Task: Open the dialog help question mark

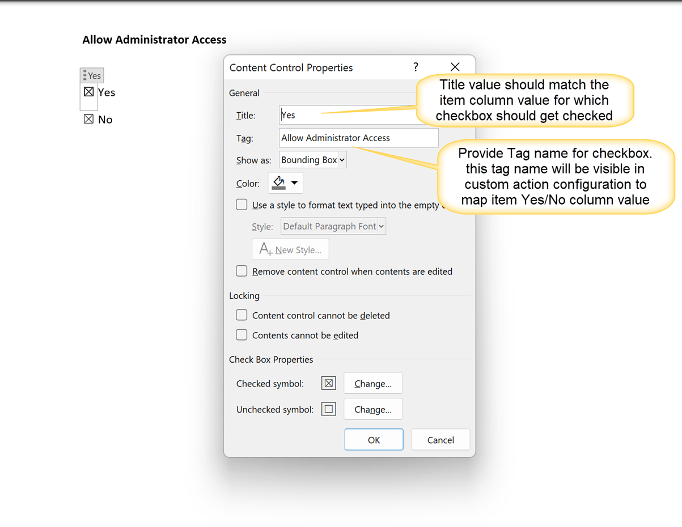Action: pos(416,67)
